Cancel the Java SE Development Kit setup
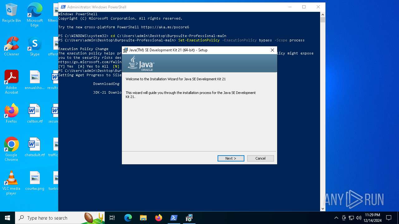 coord(260,158)
